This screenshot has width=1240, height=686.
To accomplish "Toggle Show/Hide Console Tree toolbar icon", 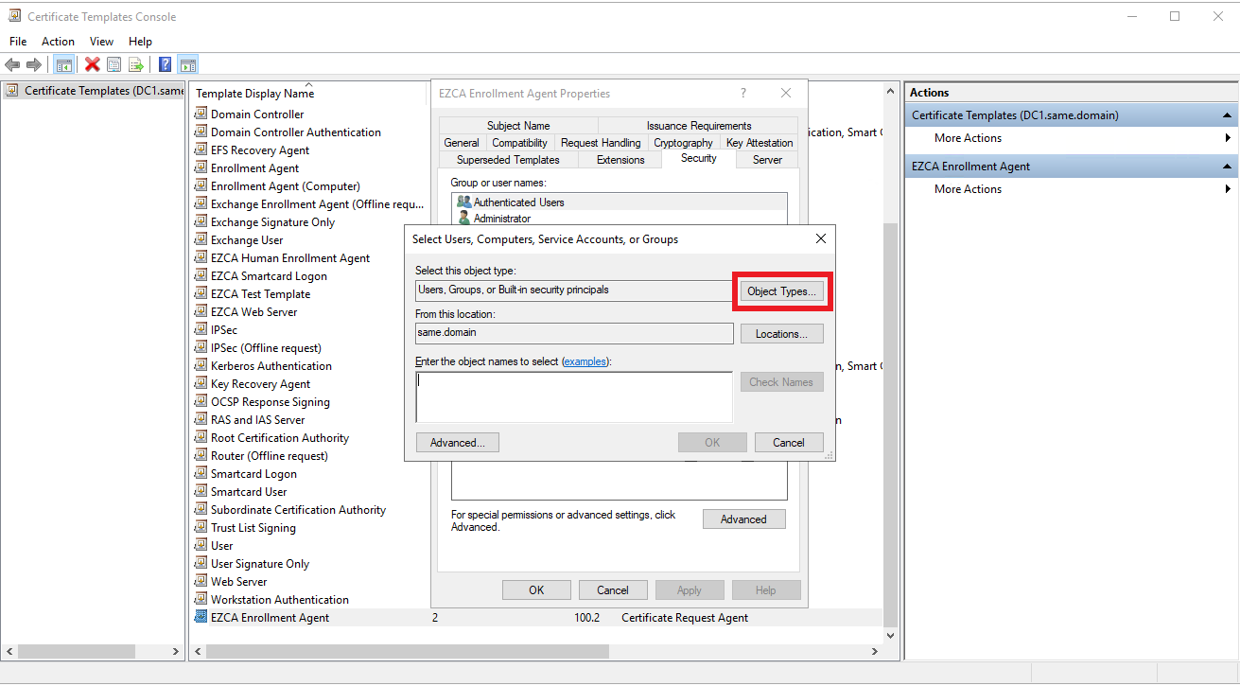I will tap(64, 64).
